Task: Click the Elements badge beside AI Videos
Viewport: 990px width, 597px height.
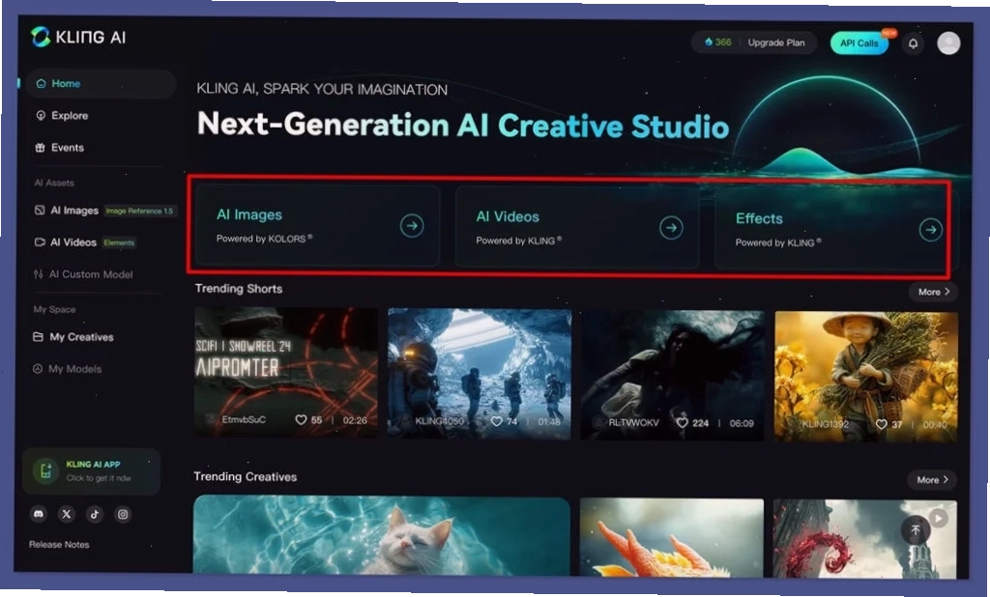Action: pyautogui.click(x=119, y=242)
